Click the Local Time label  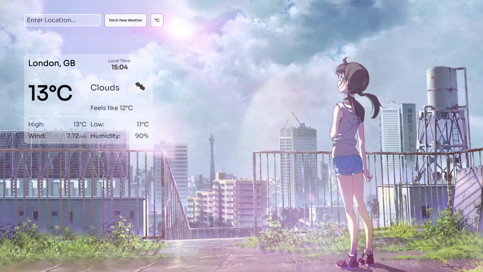(x=119, y=61)
